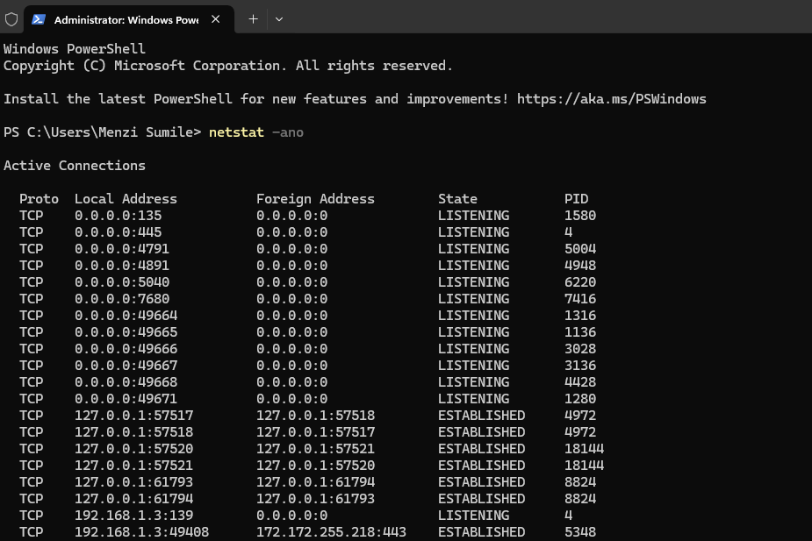The width and height of the screenshot is (812, 541).
Task: Click the administrator shield icon
Action: click(x=11, y=18)
